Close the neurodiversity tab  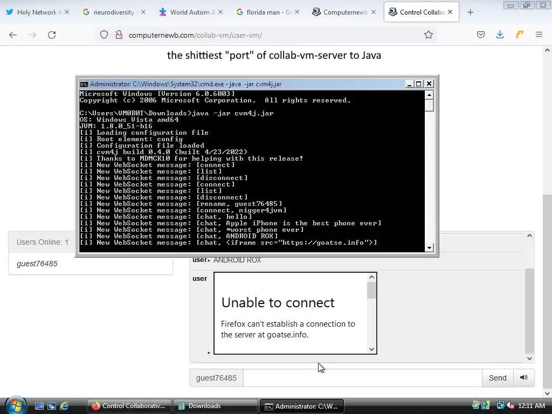(143, 12)
